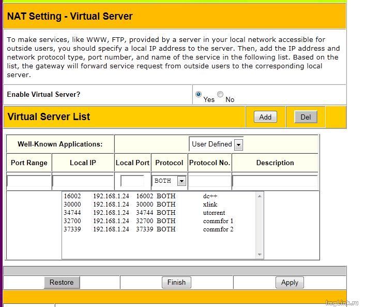Select the commfor 2 list entry
This screenshot has height=307, width=365.
(159, 229)
